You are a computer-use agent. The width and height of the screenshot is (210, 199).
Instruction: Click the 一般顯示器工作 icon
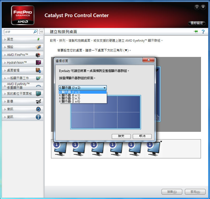(x=38, y=78)
